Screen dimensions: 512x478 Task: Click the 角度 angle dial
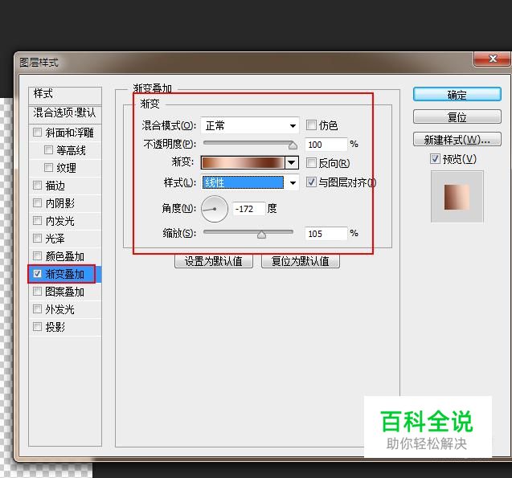(215, 209)
